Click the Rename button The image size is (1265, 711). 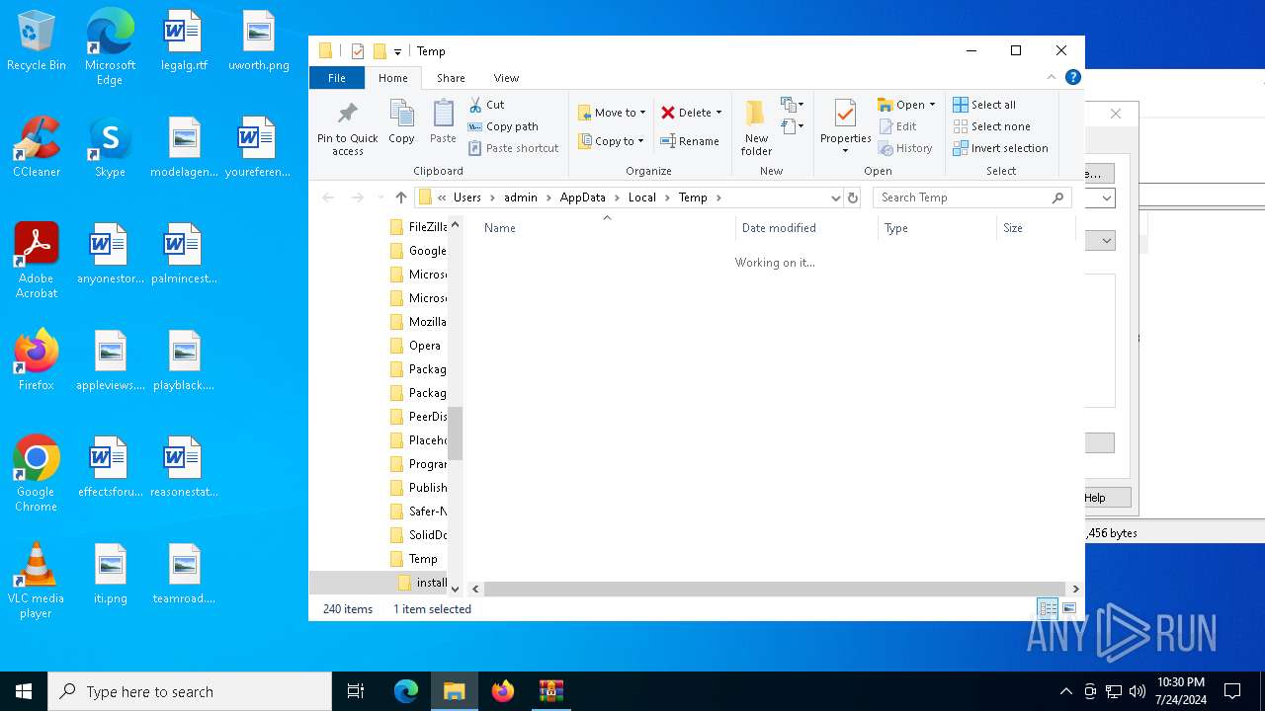tap(690, 141)
